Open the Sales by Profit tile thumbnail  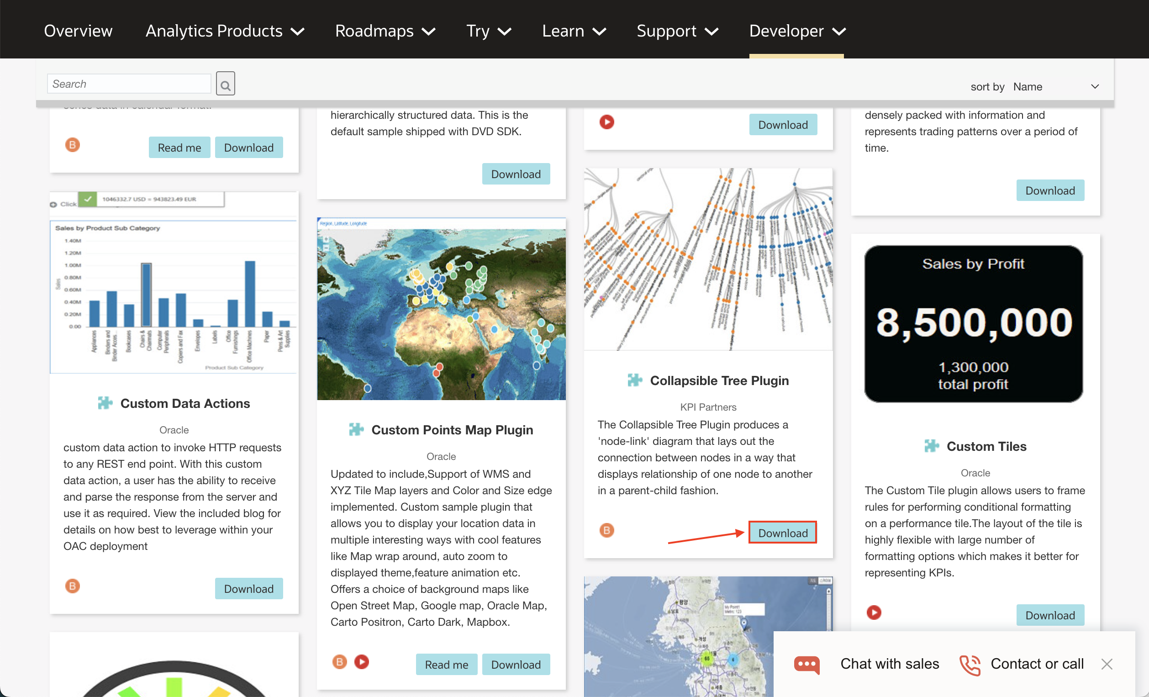973,324
